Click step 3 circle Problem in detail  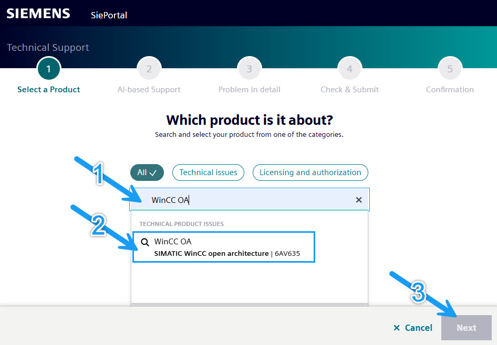pyautogui.click(x=249, y=69)
